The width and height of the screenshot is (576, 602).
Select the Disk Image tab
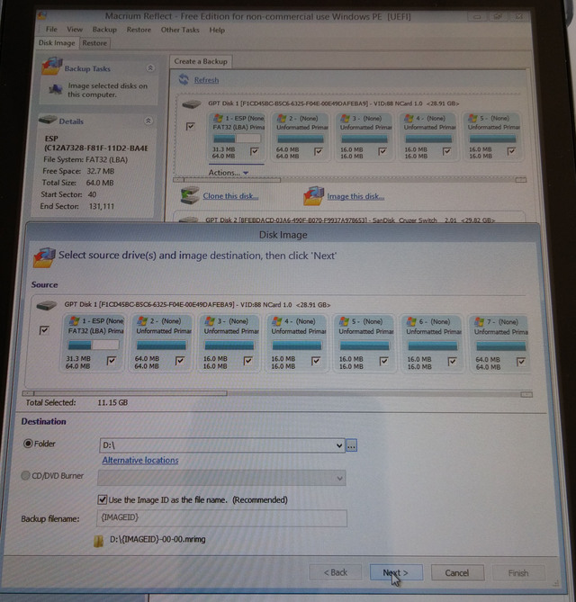tap(57, 42)
